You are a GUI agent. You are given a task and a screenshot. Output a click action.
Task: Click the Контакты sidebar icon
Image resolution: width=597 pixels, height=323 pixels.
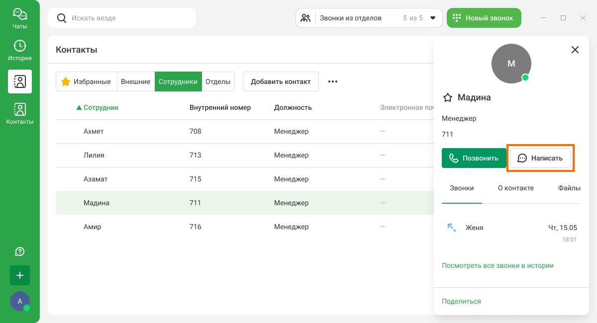click(20, 113)
